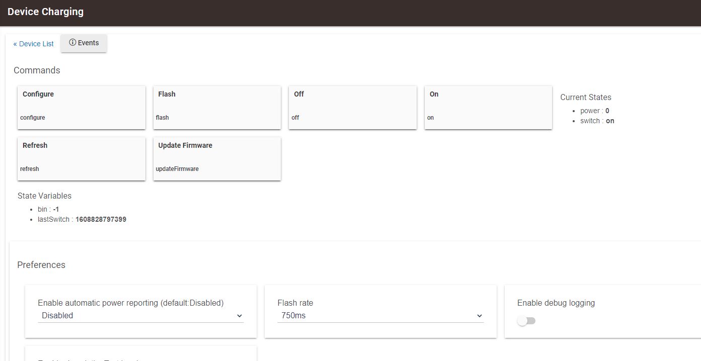The height and width of the screenshot is (361, 701).
Task: Go back via Device List link
Action: click(x=33, y=44)
